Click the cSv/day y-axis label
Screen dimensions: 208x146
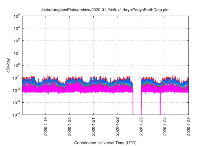click(x=8, y=65)
